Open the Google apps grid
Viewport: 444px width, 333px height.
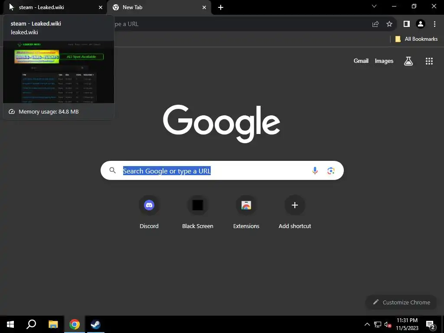(429, 61)
